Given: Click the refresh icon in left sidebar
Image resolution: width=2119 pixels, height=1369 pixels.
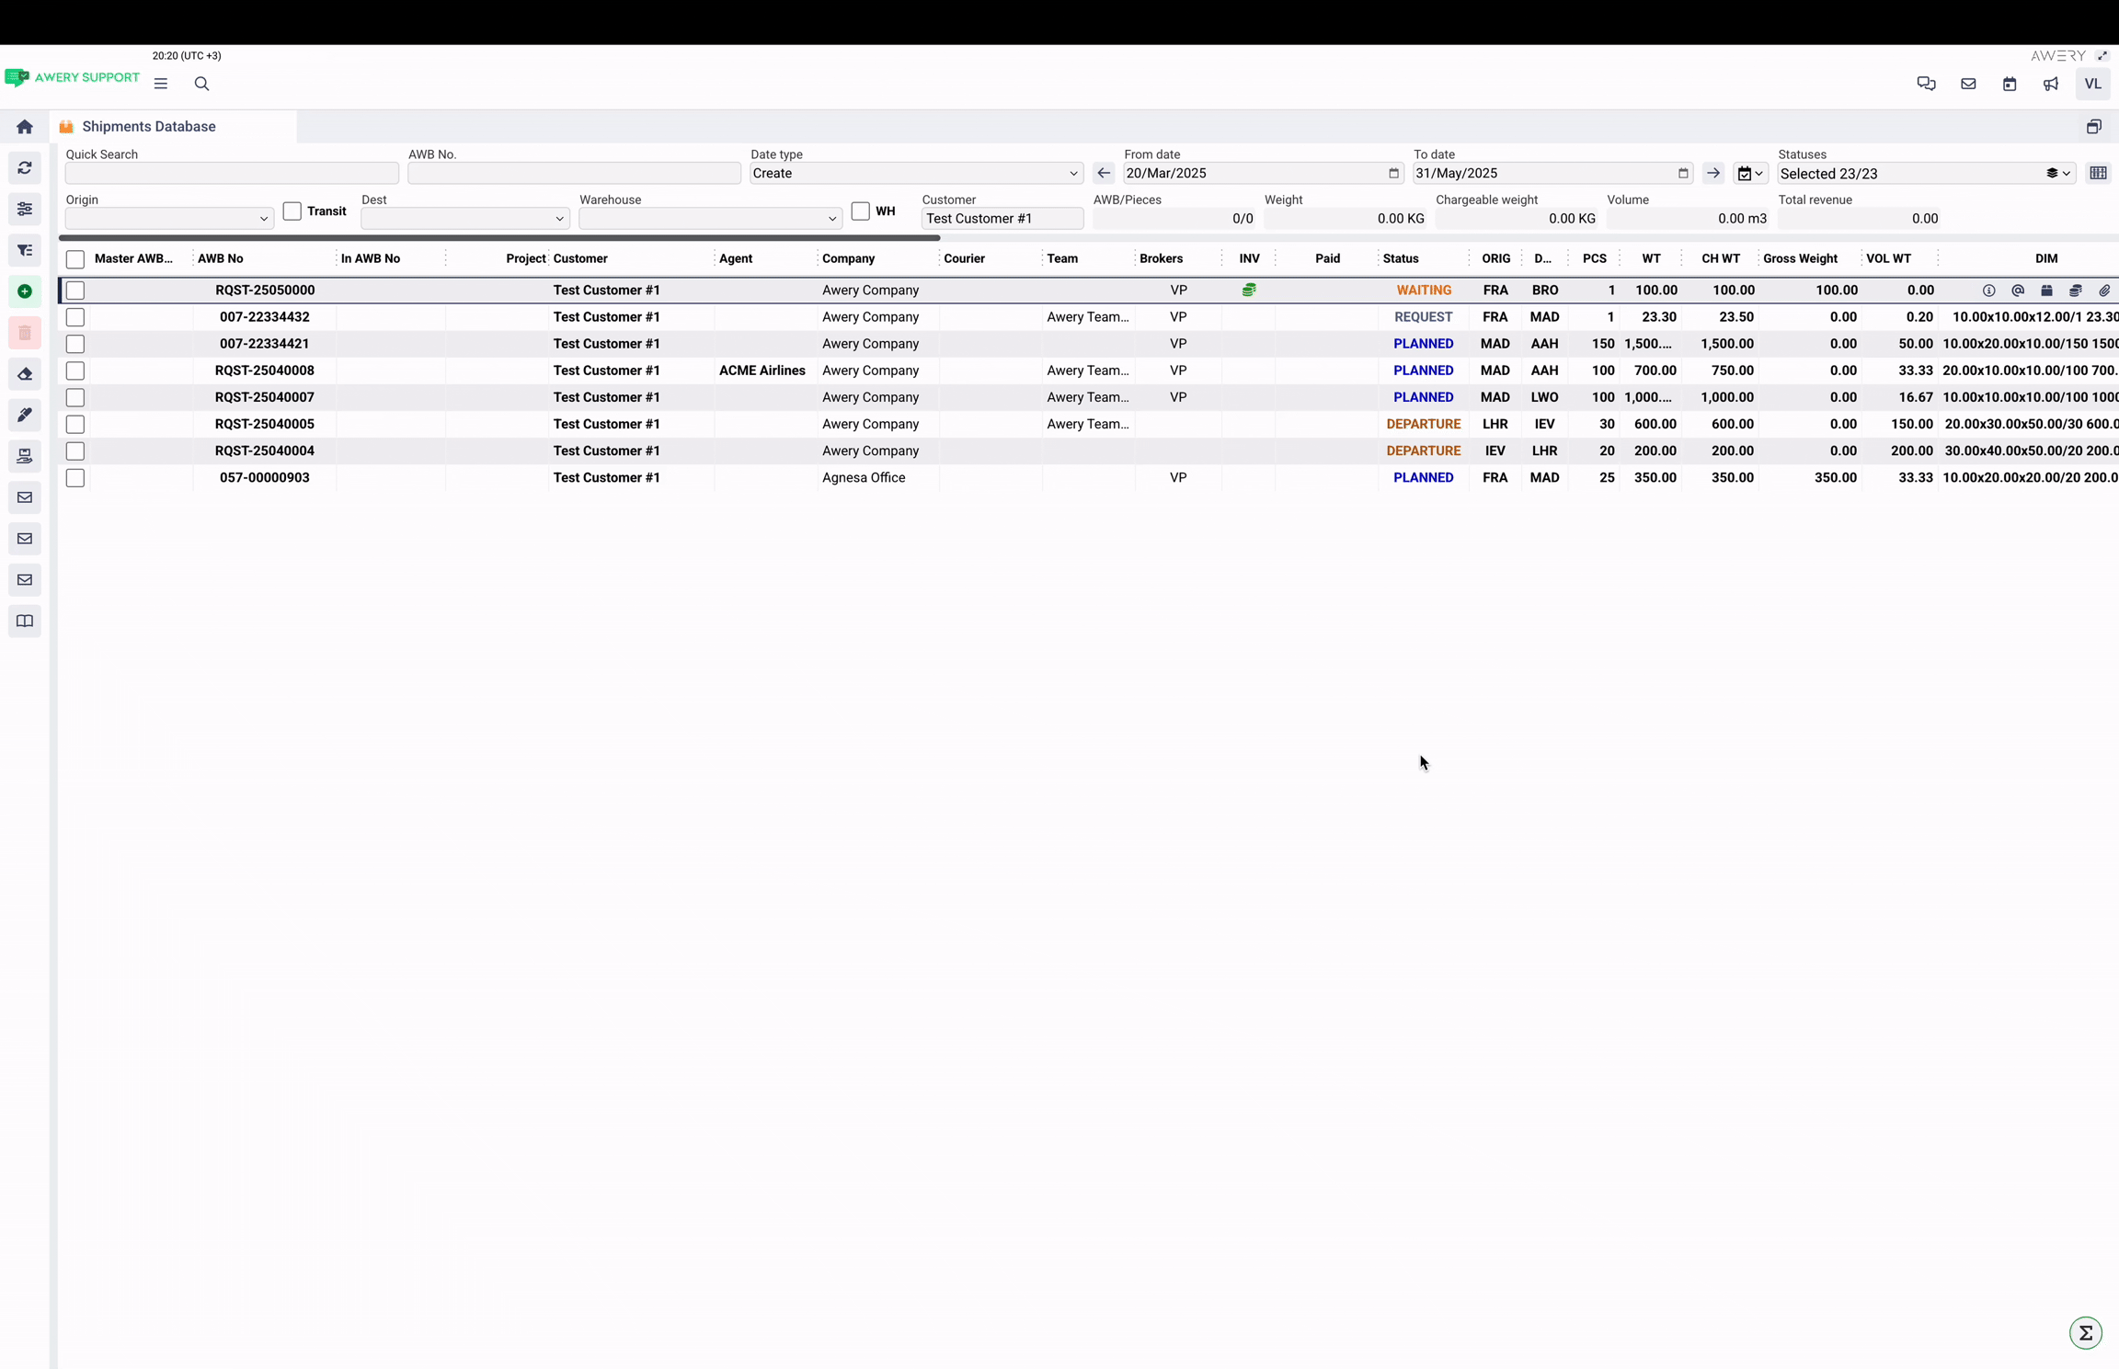Looking at the screenshot, I should pos(25,168).
